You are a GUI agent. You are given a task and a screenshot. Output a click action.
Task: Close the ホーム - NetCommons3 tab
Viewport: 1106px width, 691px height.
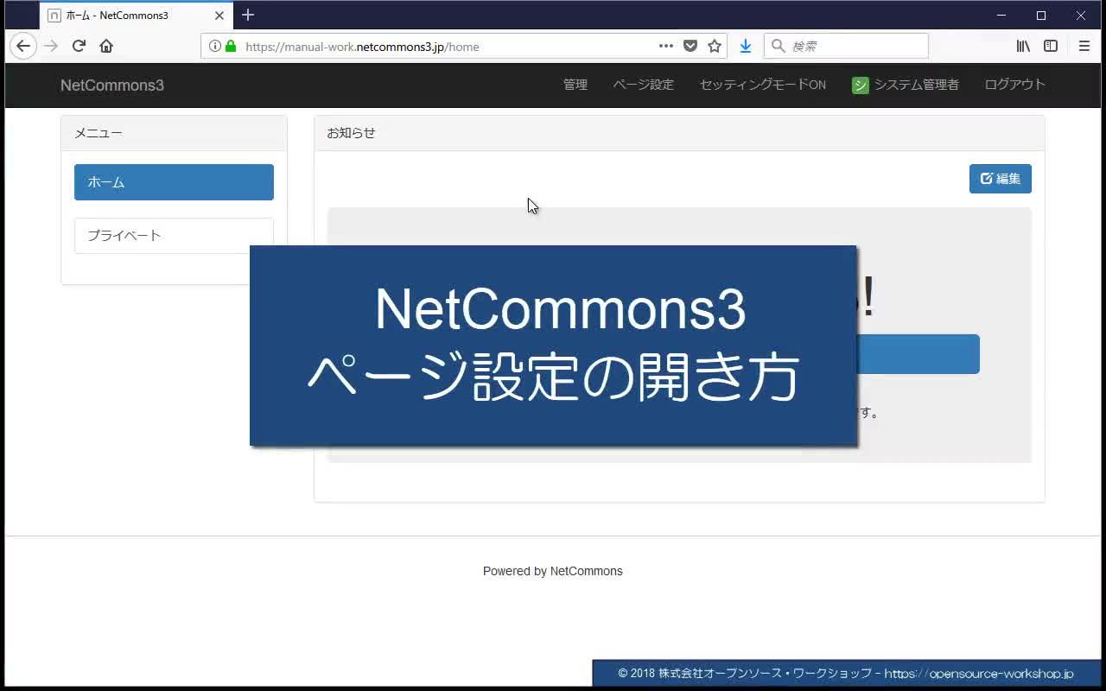click(219, 16)
